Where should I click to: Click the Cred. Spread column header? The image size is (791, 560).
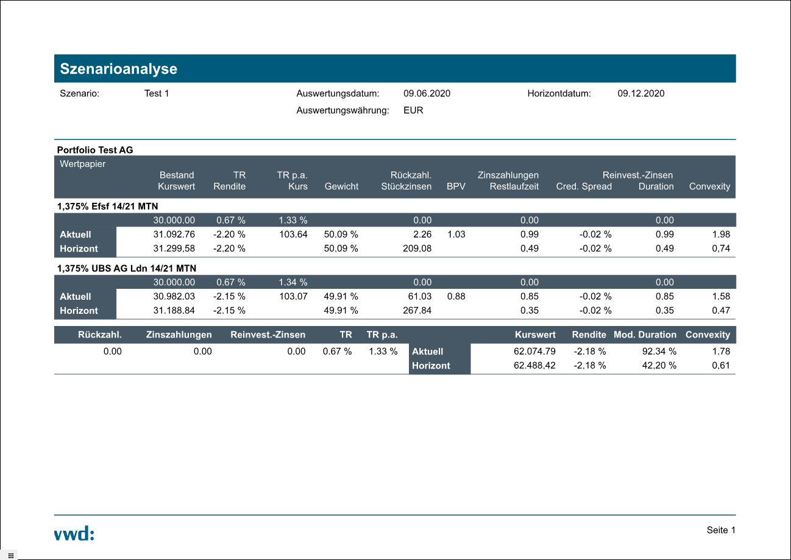pos(583,186)
